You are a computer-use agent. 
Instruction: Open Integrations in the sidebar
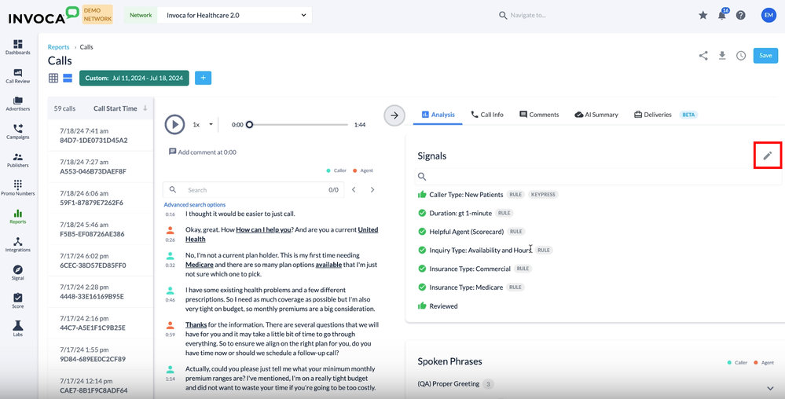tap(18, 245)
